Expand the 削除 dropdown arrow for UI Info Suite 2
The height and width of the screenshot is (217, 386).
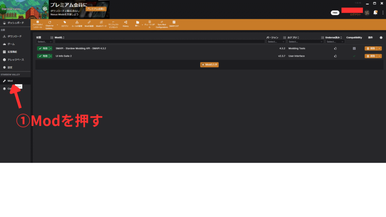coord(379,56)
